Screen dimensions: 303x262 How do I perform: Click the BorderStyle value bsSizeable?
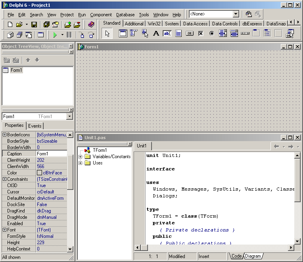[x=47, y=141]
